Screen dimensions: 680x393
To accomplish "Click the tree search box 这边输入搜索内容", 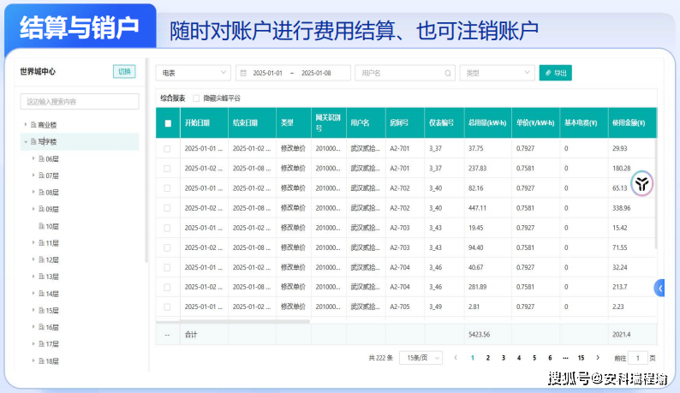I will pos(80,102).
